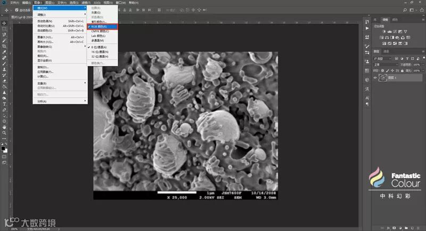Image resolution: width=426 pixels, height=231 pixels.
Task: Select the Hand tool
Action: 4,127
